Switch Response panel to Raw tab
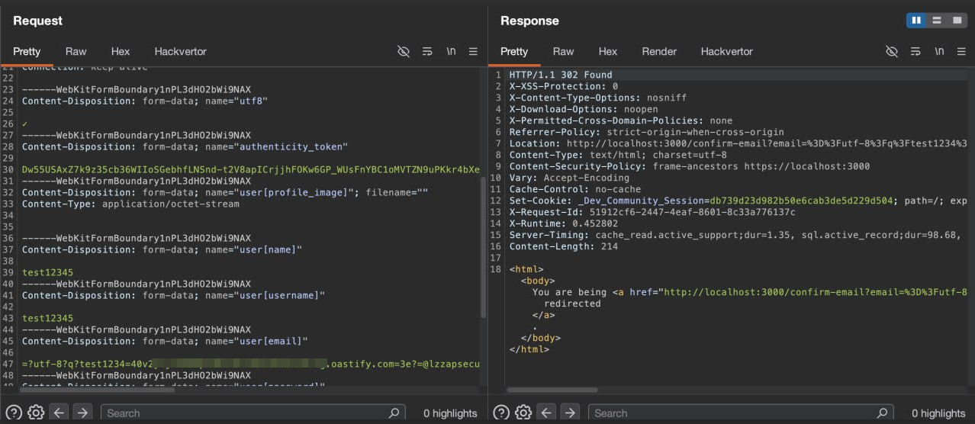This screenshot has width=975, height=424. 563,51
